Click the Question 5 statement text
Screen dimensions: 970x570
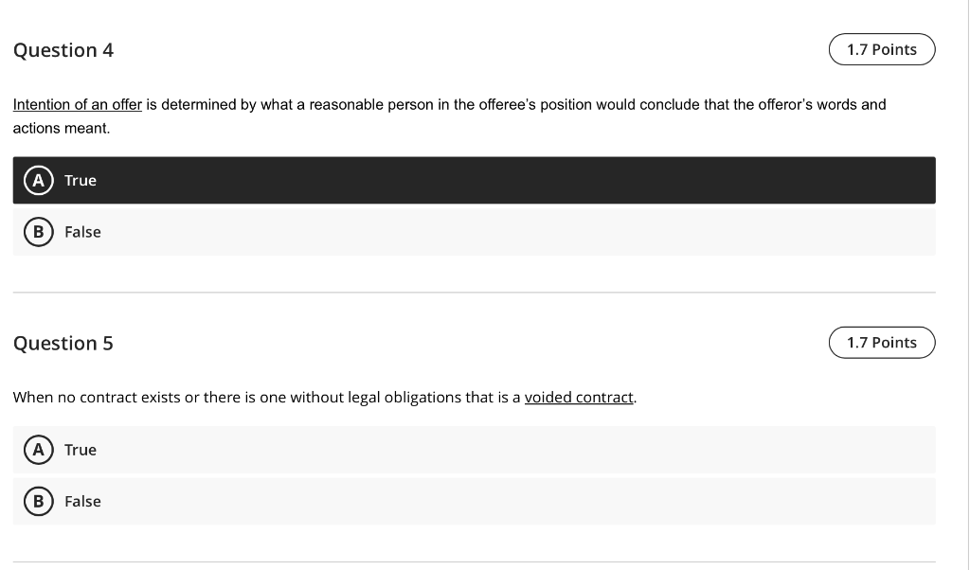coord(322,397)
